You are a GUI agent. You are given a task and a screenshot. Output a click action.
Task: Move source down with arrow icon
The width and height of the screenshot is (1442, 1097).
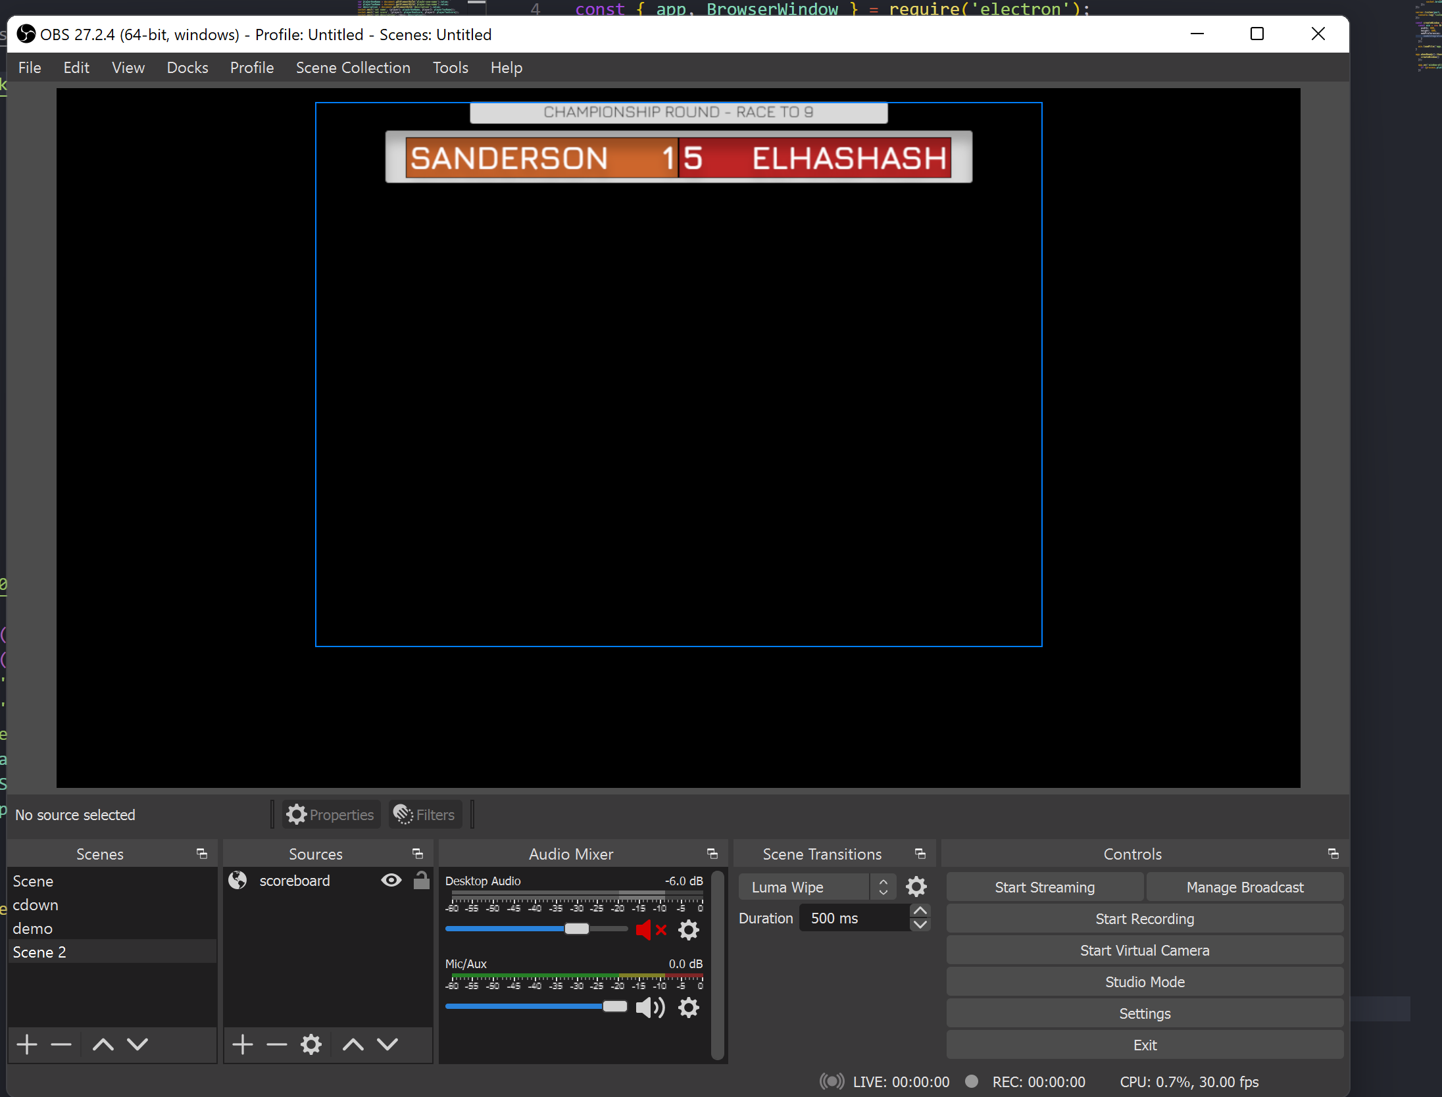[387, 1044]
